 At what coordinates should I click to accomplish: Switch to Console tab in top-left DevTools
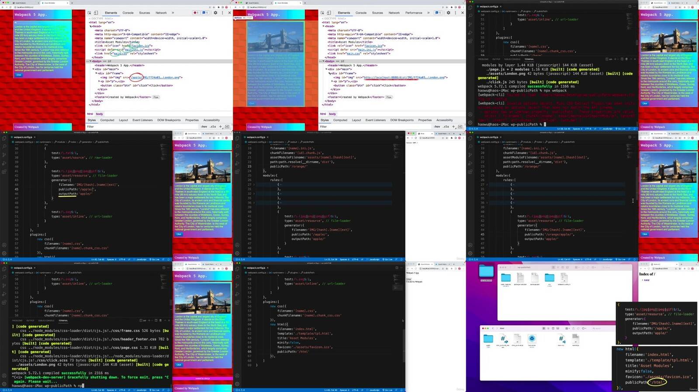click(x=128, y=13)
